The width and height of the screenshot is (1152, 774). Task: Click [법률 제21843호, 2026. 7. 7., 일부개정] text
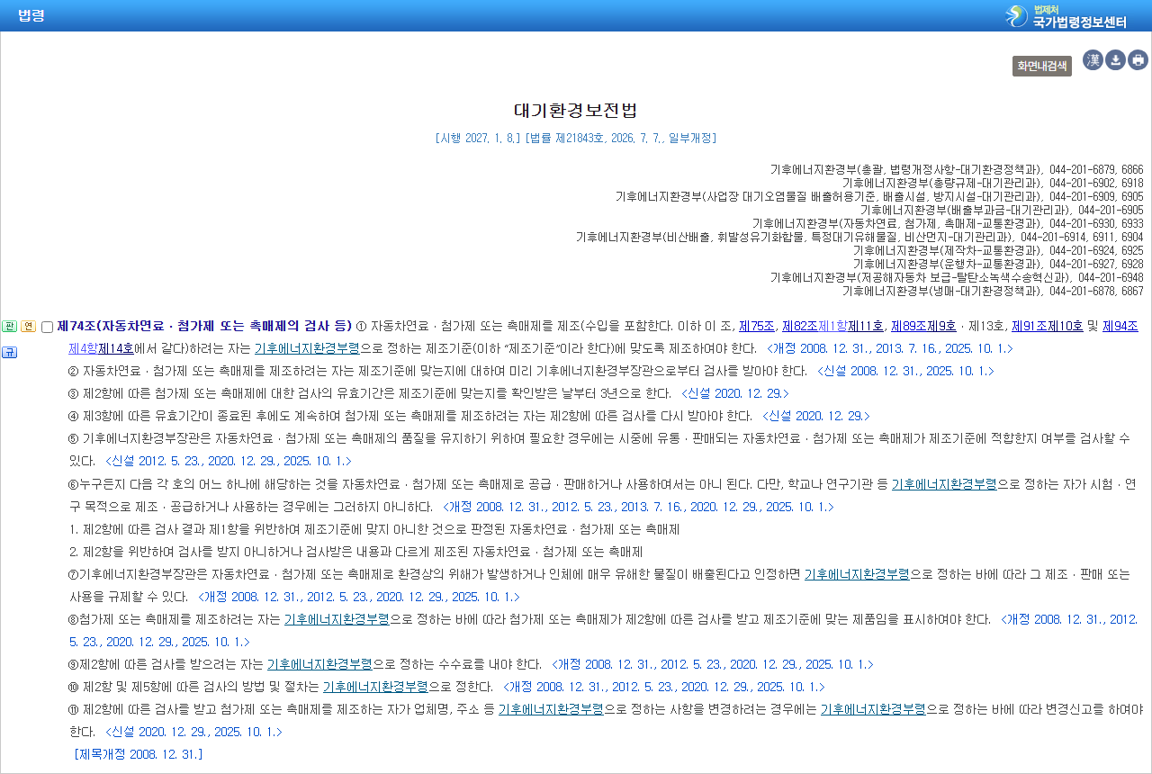(x=621, y=138)
